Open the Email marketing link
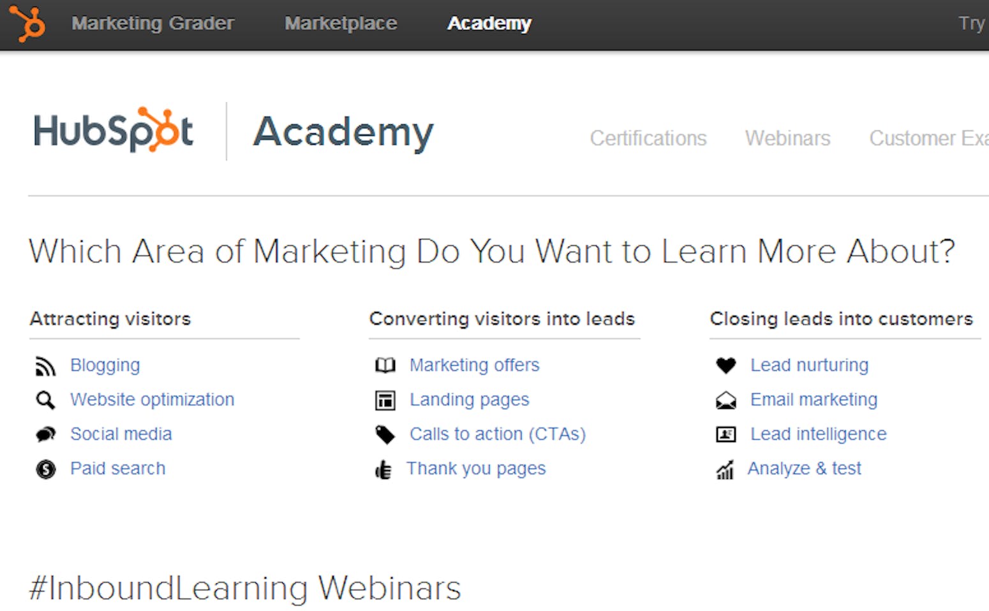 point(814,400)
